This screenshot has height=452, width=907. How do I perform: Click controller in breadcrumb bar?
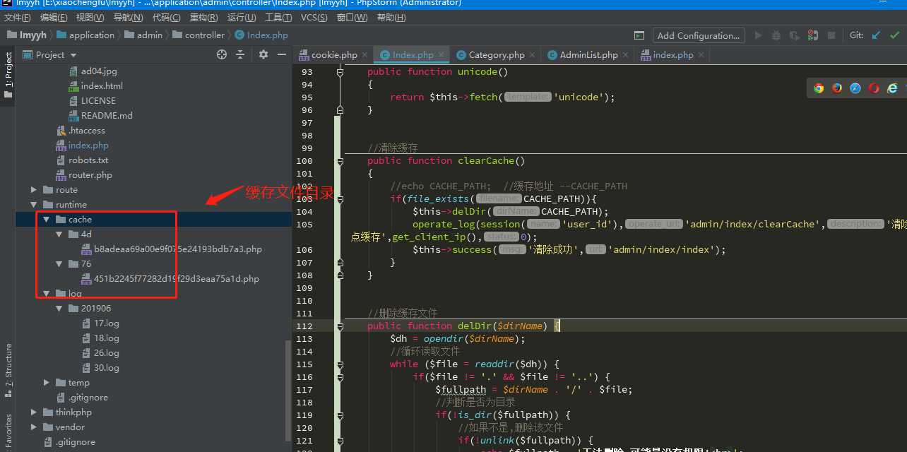click(198, 35)
